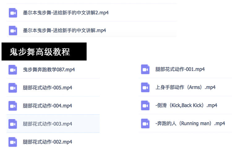Click the video icon beside 腿部花式动作-002.mp4
This screenshot has width=232, height=148.
tap(13, 142)
